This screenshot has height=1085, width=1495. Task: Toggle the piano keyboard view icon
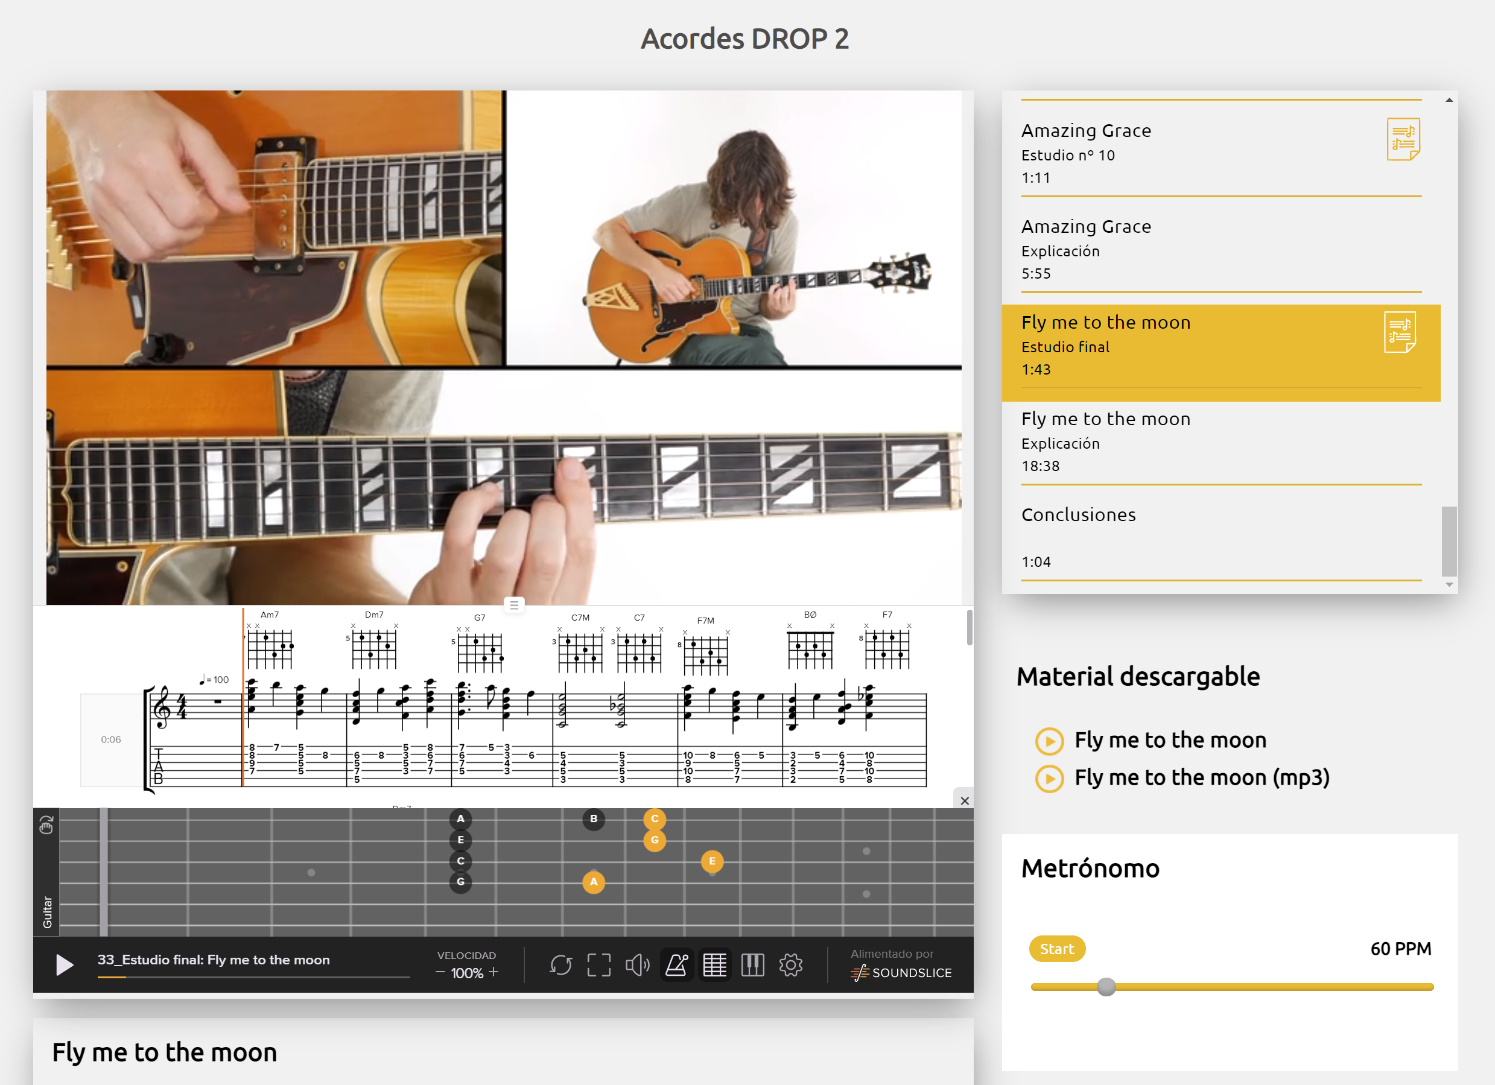pyautogui.click(x=752, y=965)
